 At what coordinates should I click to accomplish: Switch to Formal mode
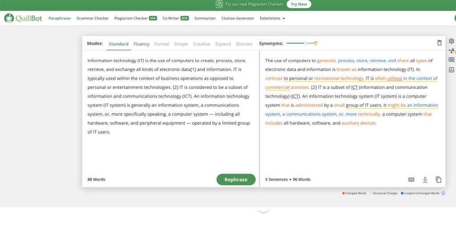click(161, 44)
